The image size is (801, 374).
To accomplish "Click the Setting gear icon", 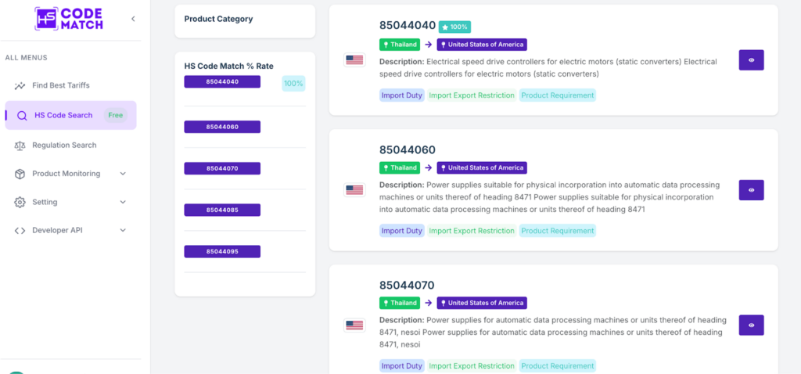I will tap(20, 202).
